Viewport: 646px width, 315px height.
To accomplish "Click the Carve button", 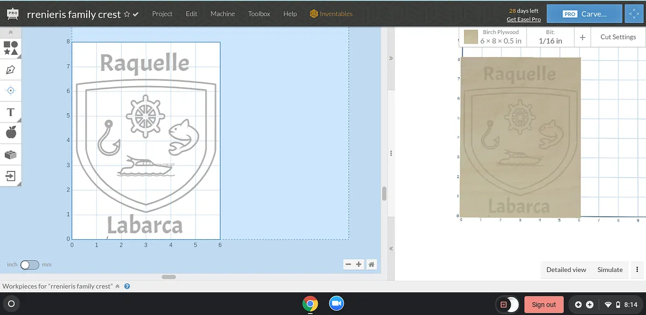I will pos(585,14).
